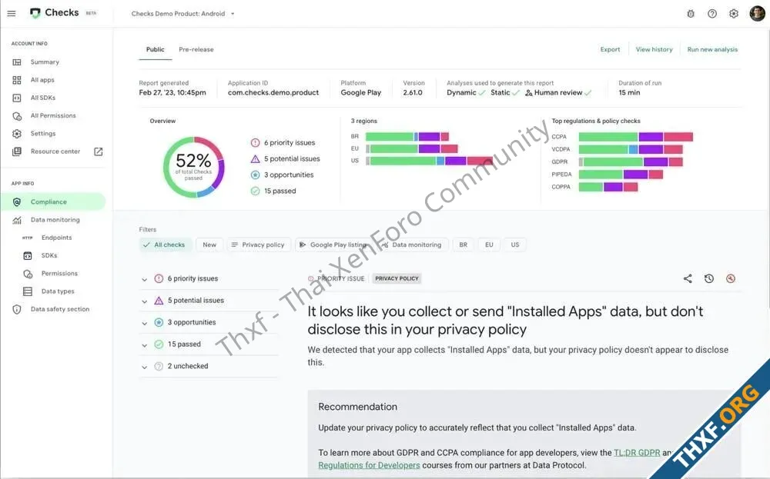Toggle the Privacy policy filter chip
Viewport: 770px width, 479px height.
tap(258, 244)
